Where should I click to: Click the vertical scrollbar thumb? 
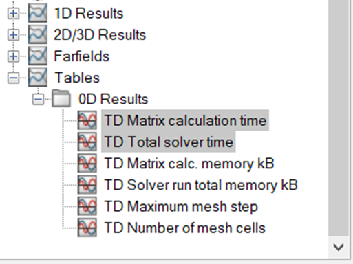tap(339, 118)
